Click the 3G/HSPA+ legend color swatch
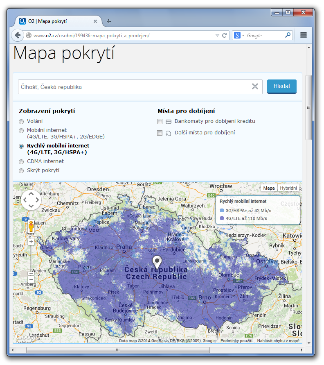Screen dimensions: 324x365 222,211
